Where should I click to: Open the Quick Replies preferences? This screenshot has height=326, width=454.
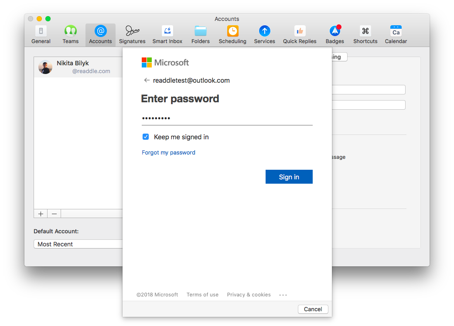[x=300, y=35]
